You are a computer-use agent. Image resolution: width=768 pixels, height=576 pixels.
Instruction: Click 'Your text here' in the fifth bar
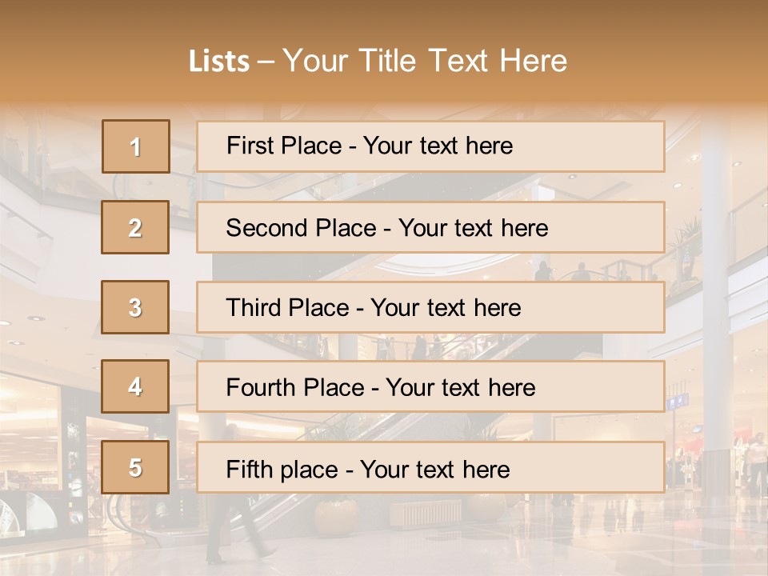tap(435, 470)
